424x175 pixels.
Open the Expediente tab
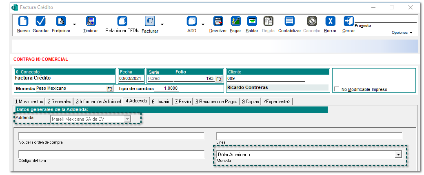tap(277, 102)
